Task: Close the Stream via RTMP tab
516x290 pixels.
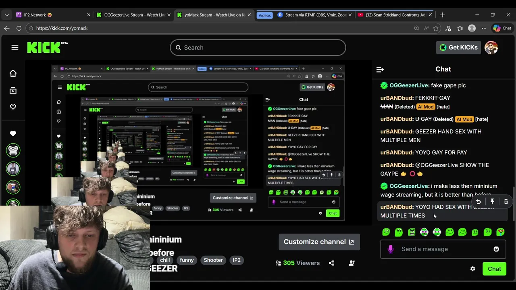Action: 350,15
